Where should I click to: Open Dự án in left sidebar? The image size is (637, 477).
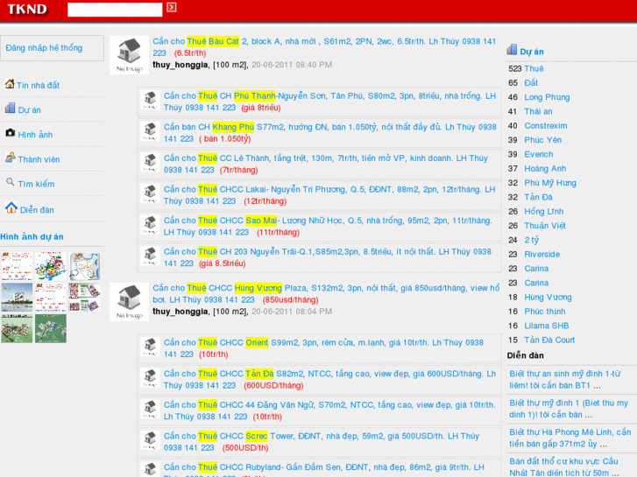coord(29,110)
